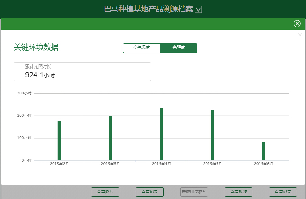Screen dimensions: 306x199
Task: Click the 2015年2月 bar in the chart
Action: 59,140
